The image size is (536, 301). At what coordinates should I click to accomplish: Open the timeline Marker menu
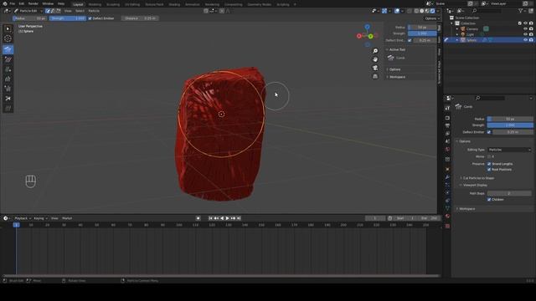click(x=67, y=218)
